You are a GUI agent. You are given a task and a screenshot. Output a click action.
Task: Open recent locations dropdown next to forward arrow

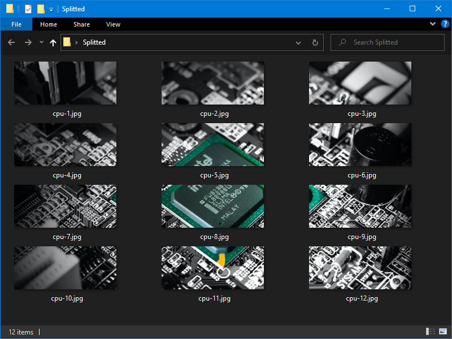click(41, 42)
